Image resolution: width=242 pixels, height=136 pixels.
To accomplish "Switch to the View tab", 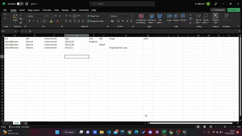I will 74,10.
